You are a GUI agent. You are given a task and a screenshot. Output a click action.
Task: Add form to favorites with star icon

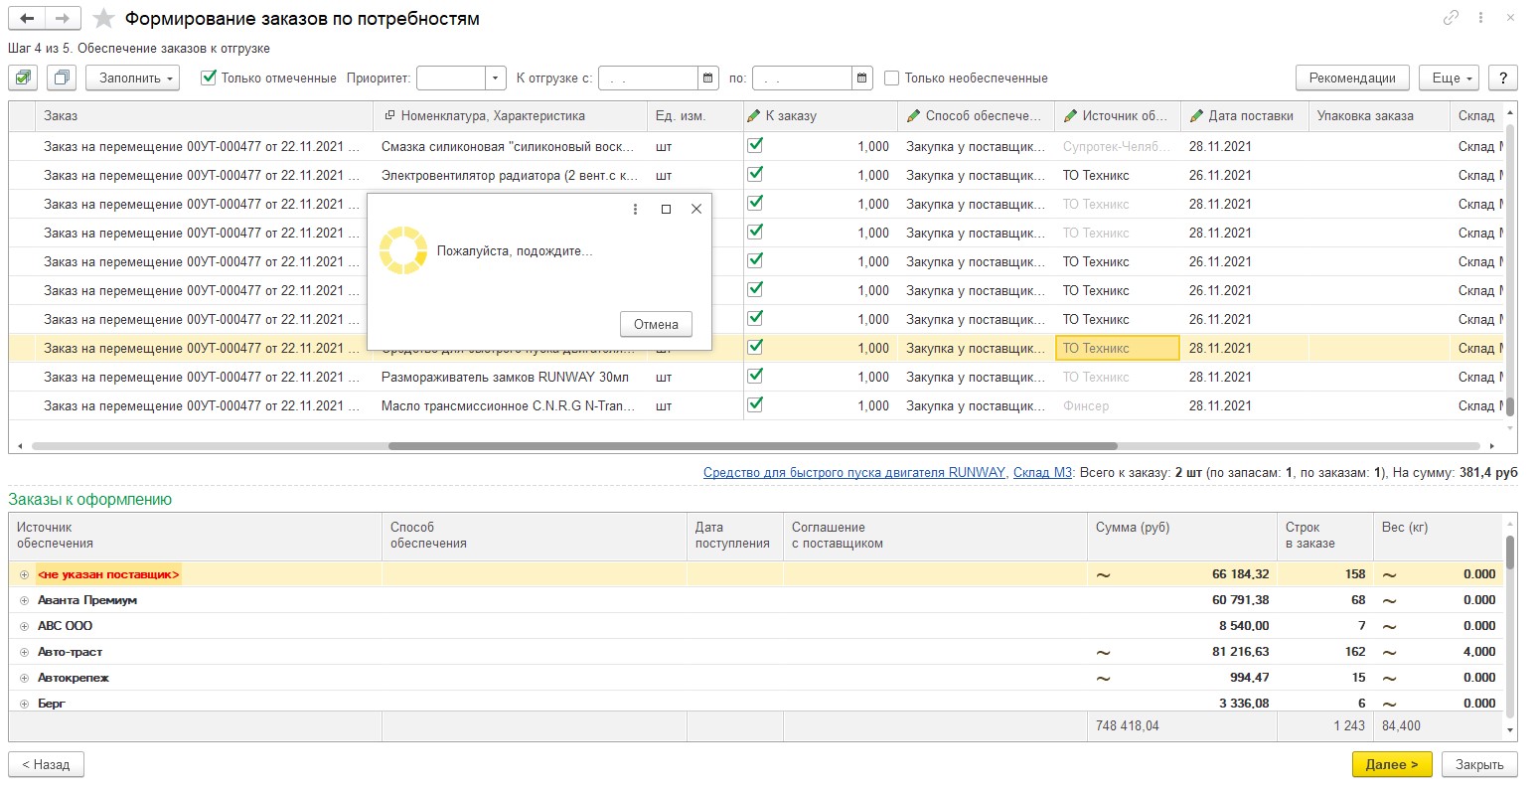(103, 19)
